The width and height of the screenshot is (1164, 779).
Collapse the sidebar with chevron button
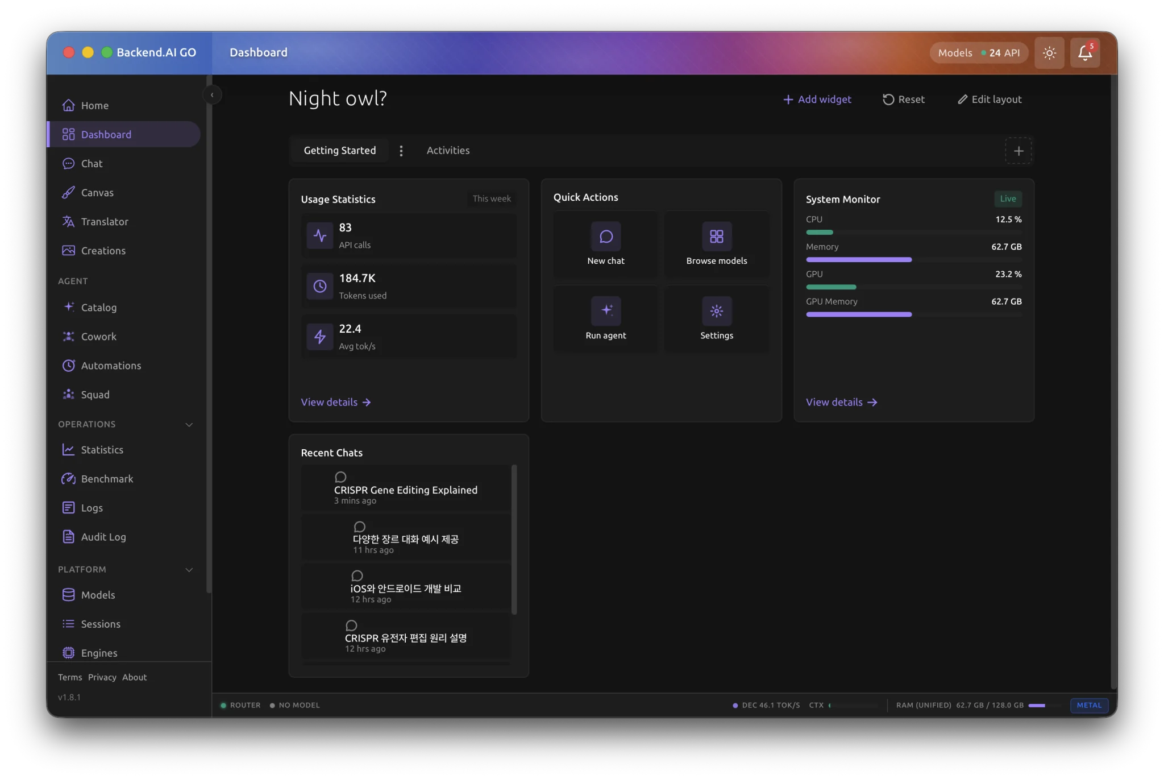212,95
